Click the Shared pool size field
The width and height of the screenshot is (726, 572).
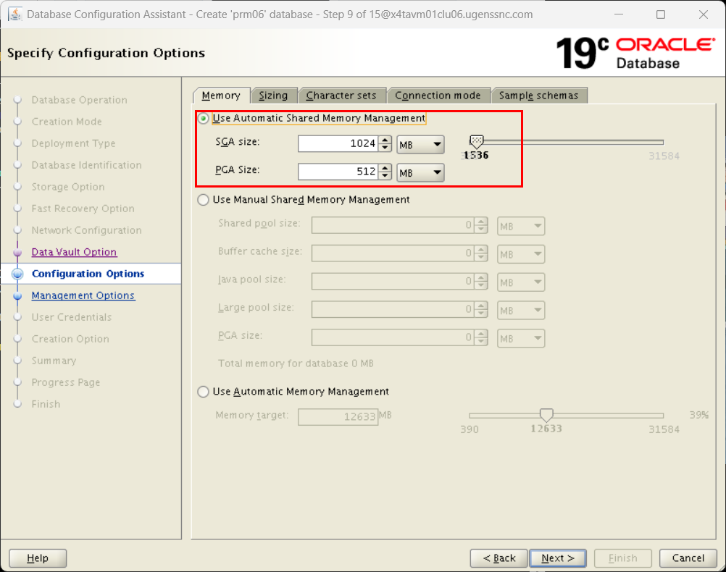393,225
